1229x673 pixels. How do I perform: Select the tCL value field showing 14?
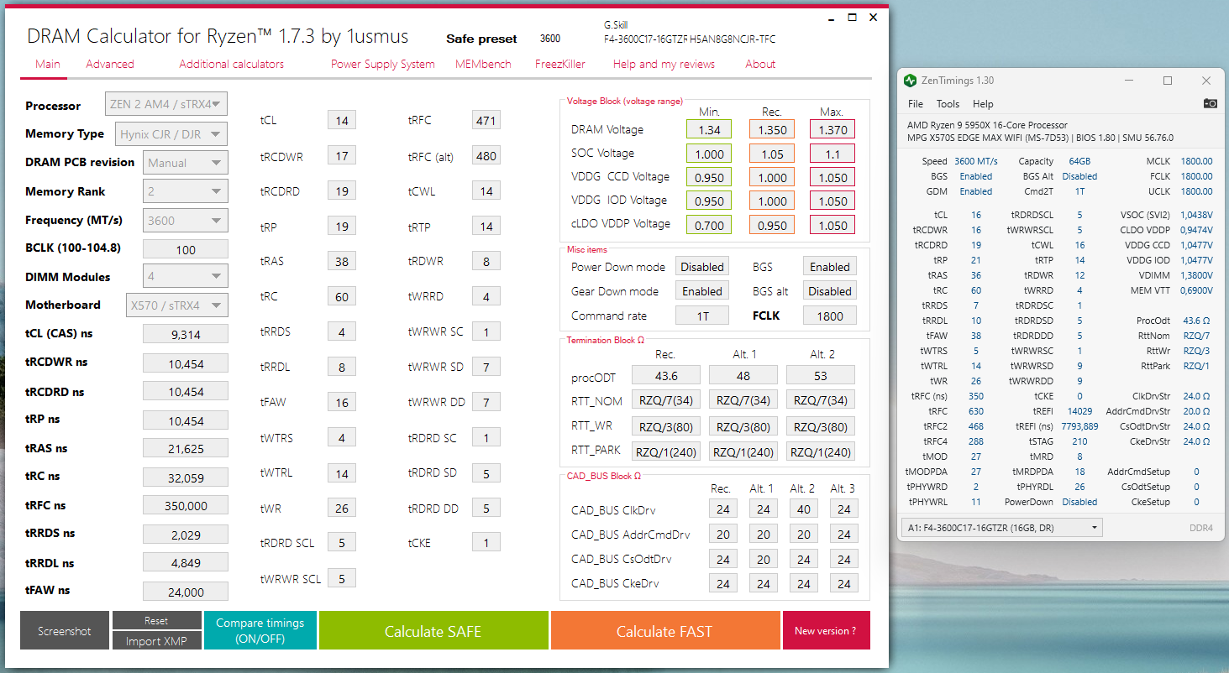click(342, 121)
